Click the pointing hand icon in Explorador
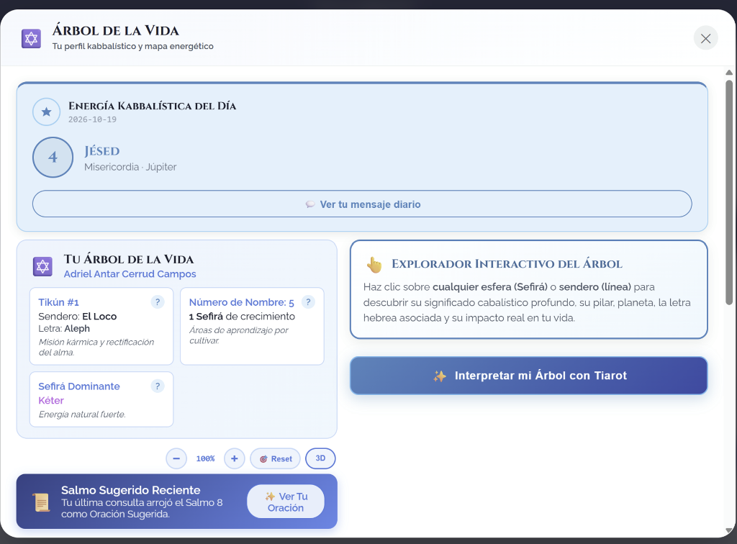This screenshot has height=544, width=737. click(x=374, y=265)
